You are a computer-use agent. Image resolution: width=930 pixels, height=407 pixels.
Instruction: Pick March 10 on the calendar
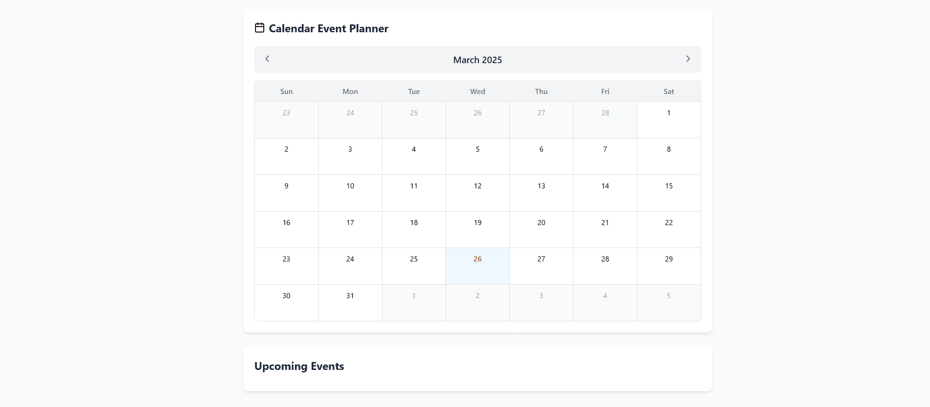350,193
